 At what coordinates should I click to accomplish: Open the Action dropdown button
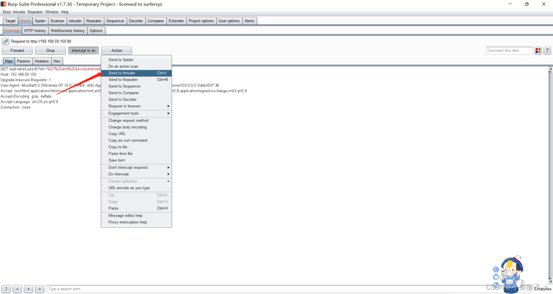click(117, 51)
